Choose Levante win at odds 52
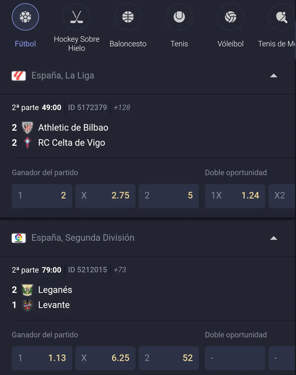The image size is (296, 375). click(169, 358)
